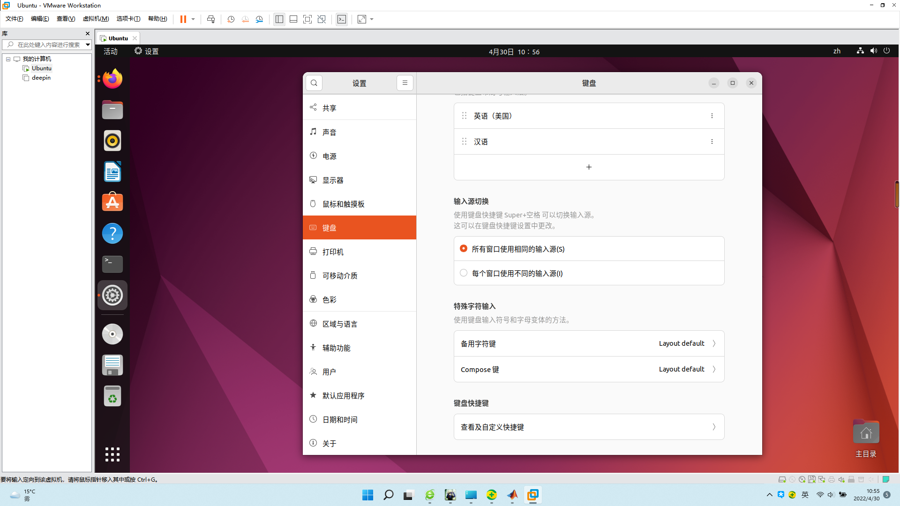Open the 虚拟机(M) menu in VMware
The image size is (900, 506).
click(x=96, y=19)
